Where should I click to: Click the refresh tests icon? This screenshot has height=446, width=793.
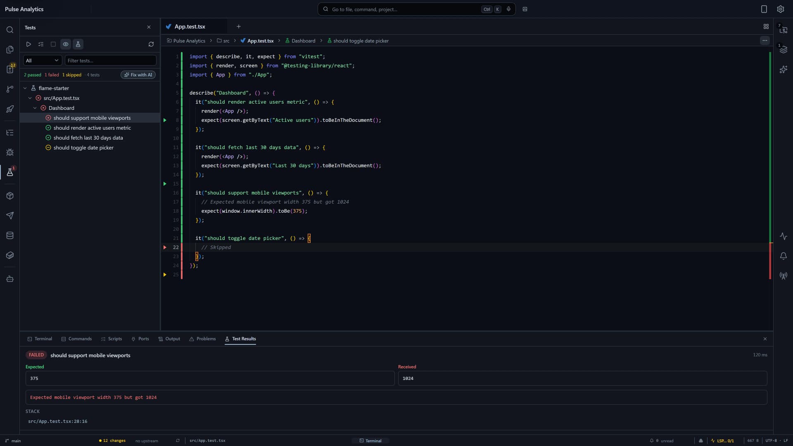151,44
